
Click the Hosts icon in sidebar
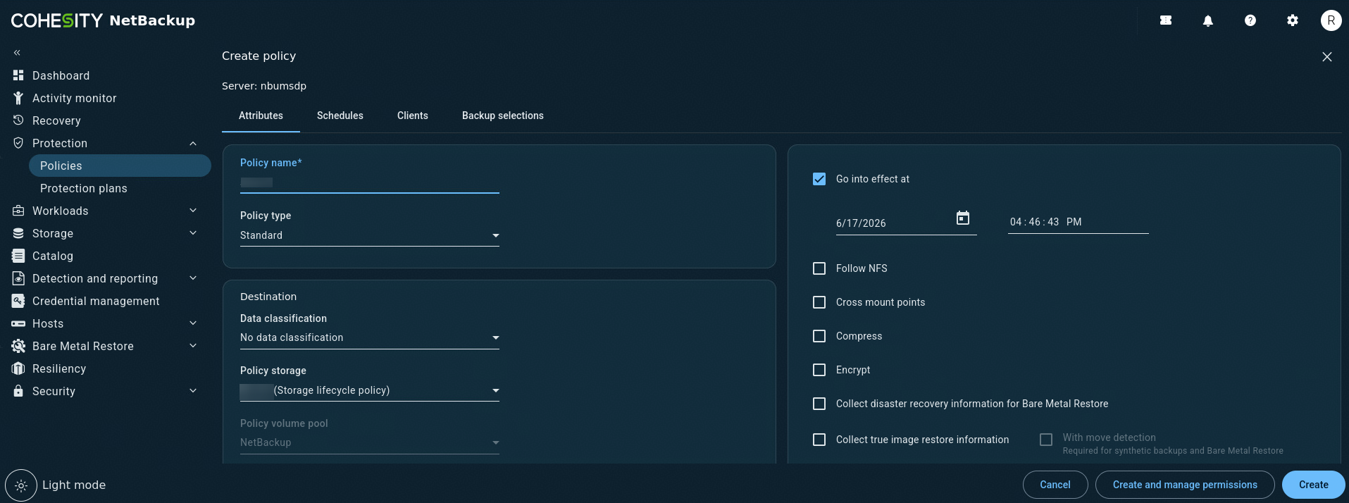pyautogui.click(x=18, y=323)
